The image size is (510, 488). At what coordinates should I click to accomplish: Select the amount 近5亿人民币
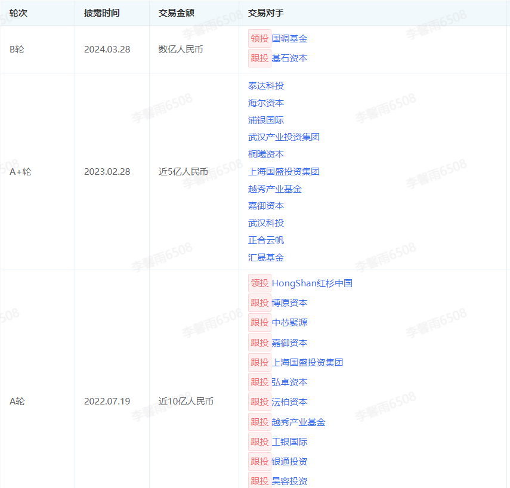pyautogui.click(x=183, y=172)
